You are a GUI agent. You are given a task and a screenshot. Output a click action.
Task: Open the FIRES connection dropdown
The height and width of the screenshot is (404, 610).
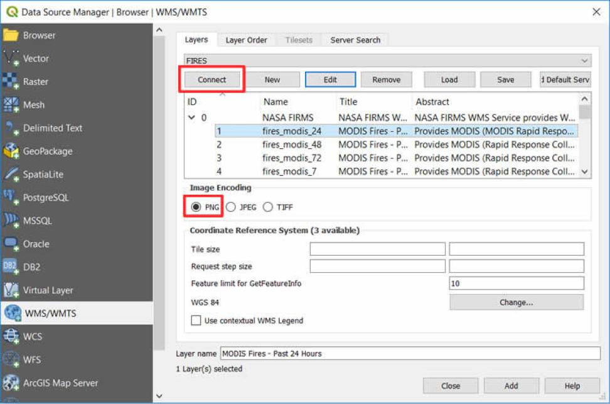click(387, 60)
